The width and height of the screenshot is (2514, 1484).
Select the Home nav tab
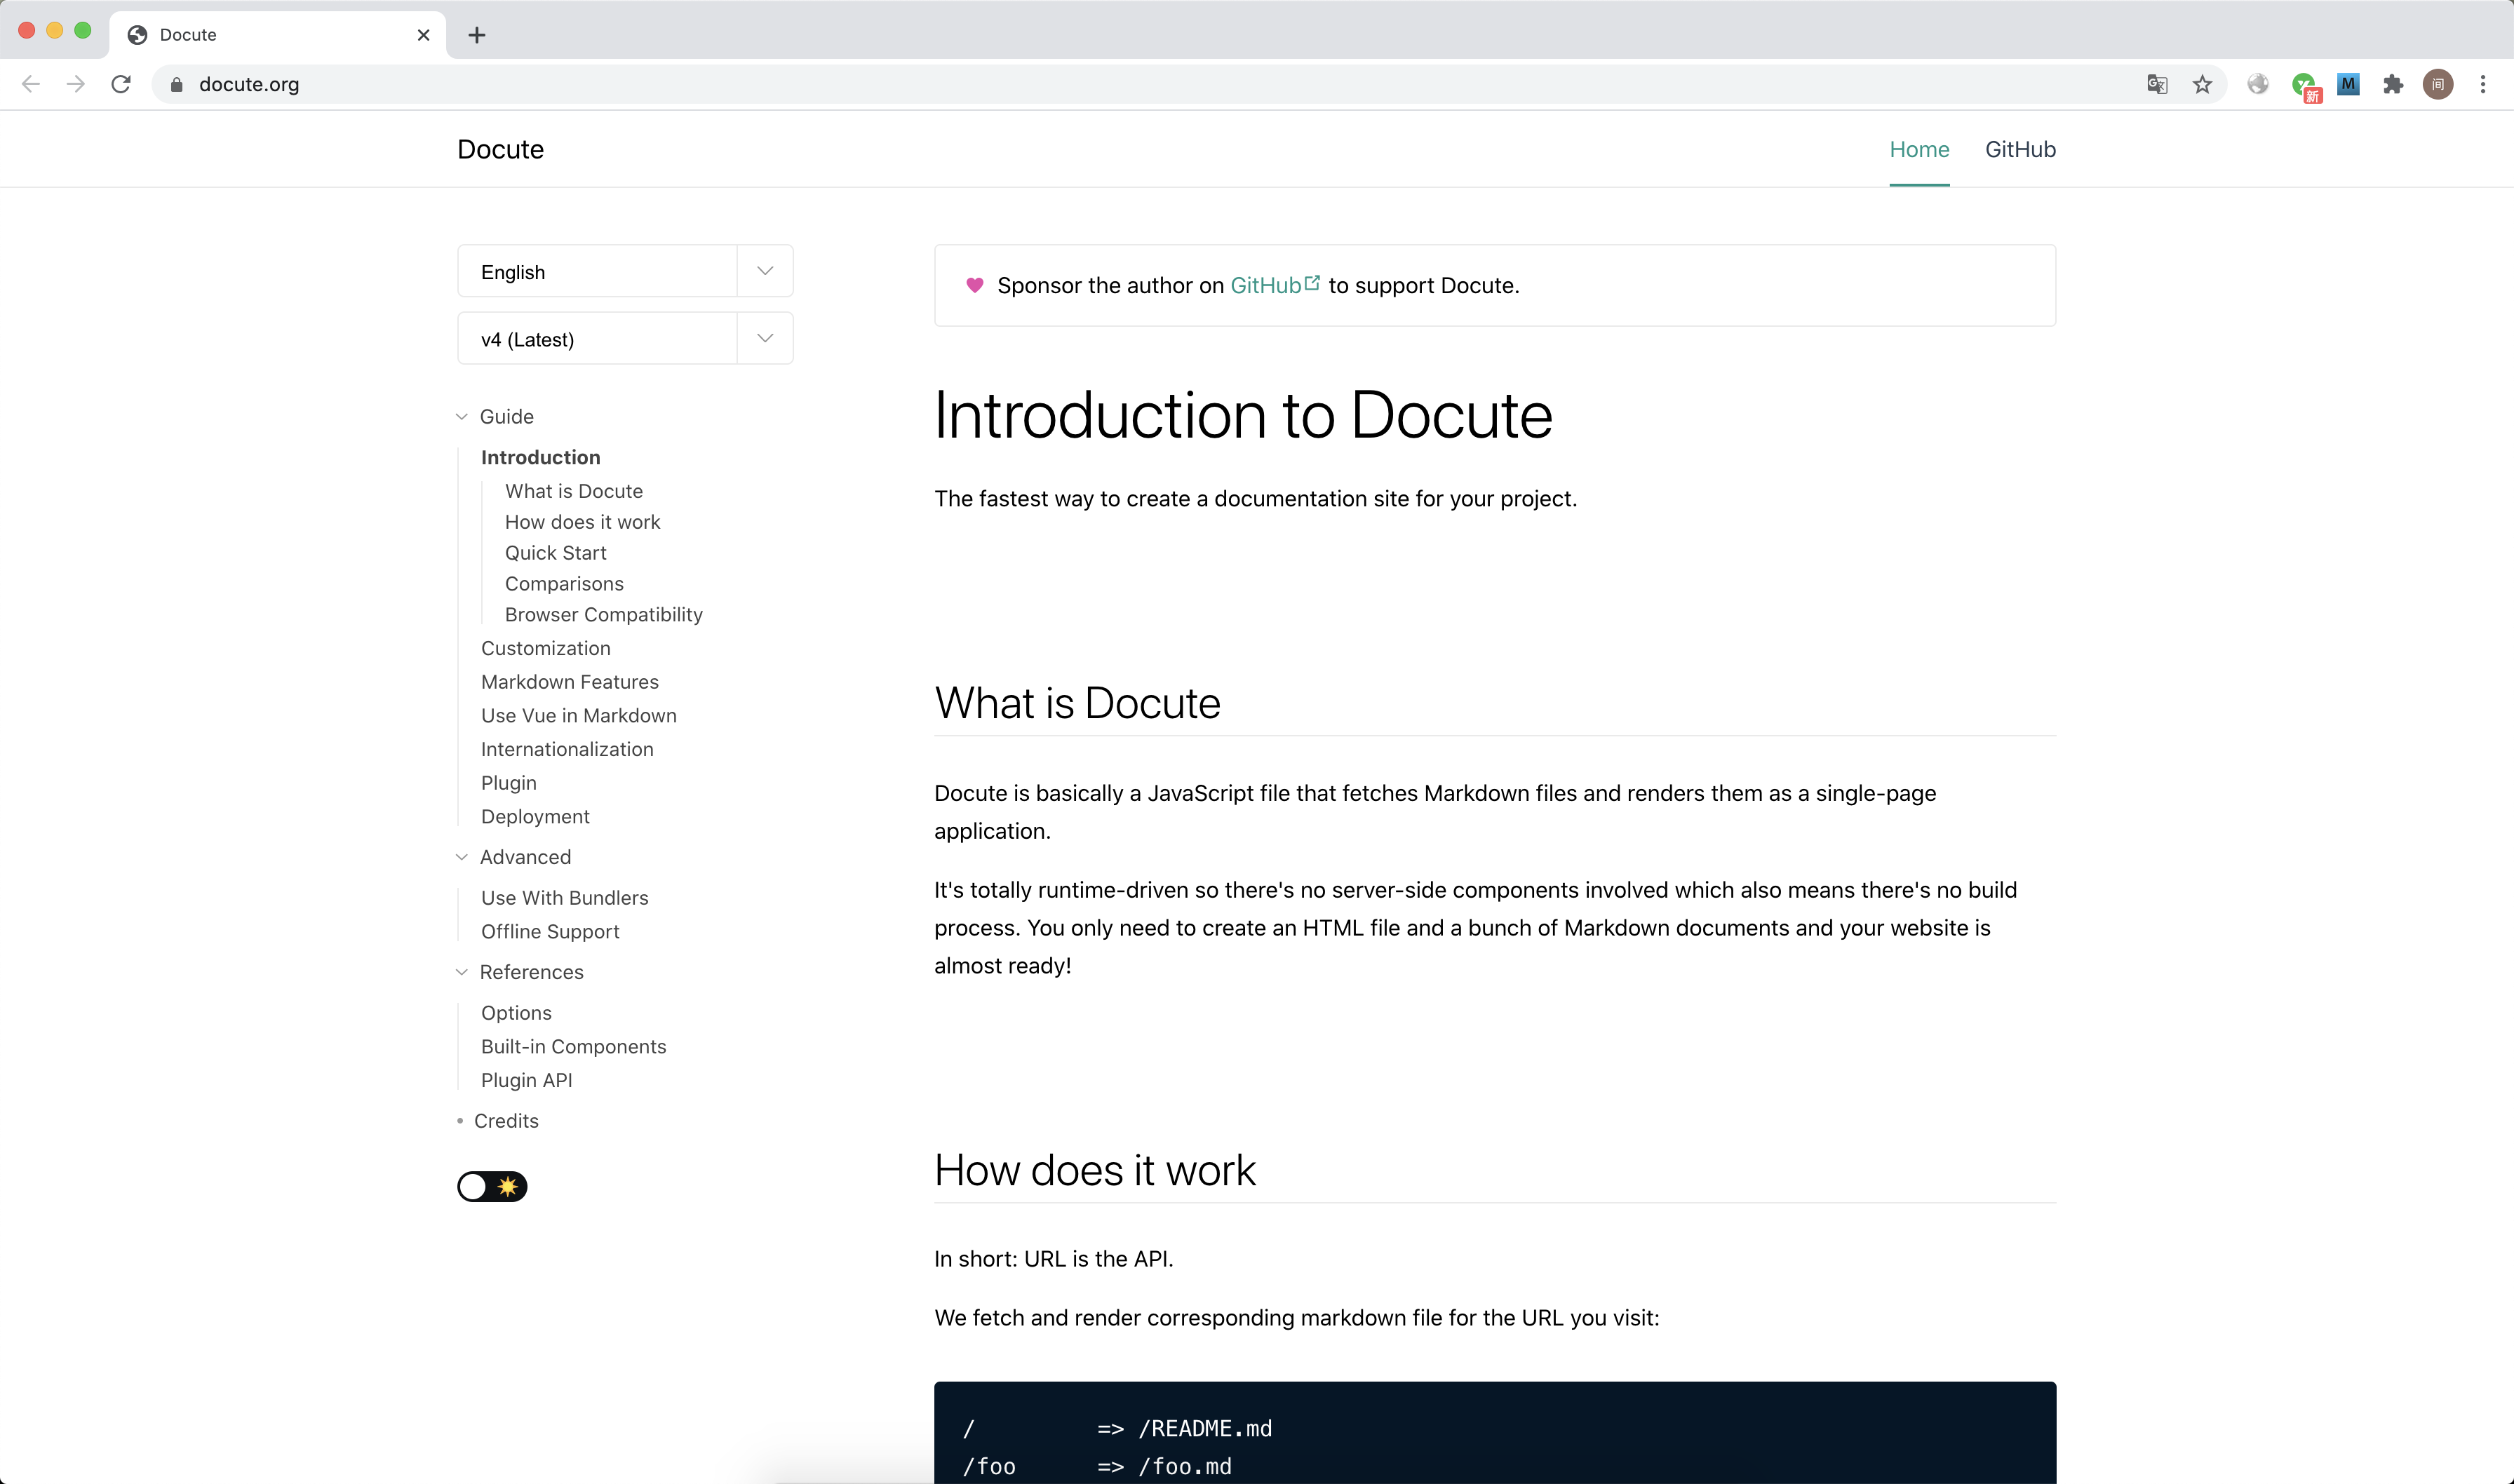(1919, 149)
